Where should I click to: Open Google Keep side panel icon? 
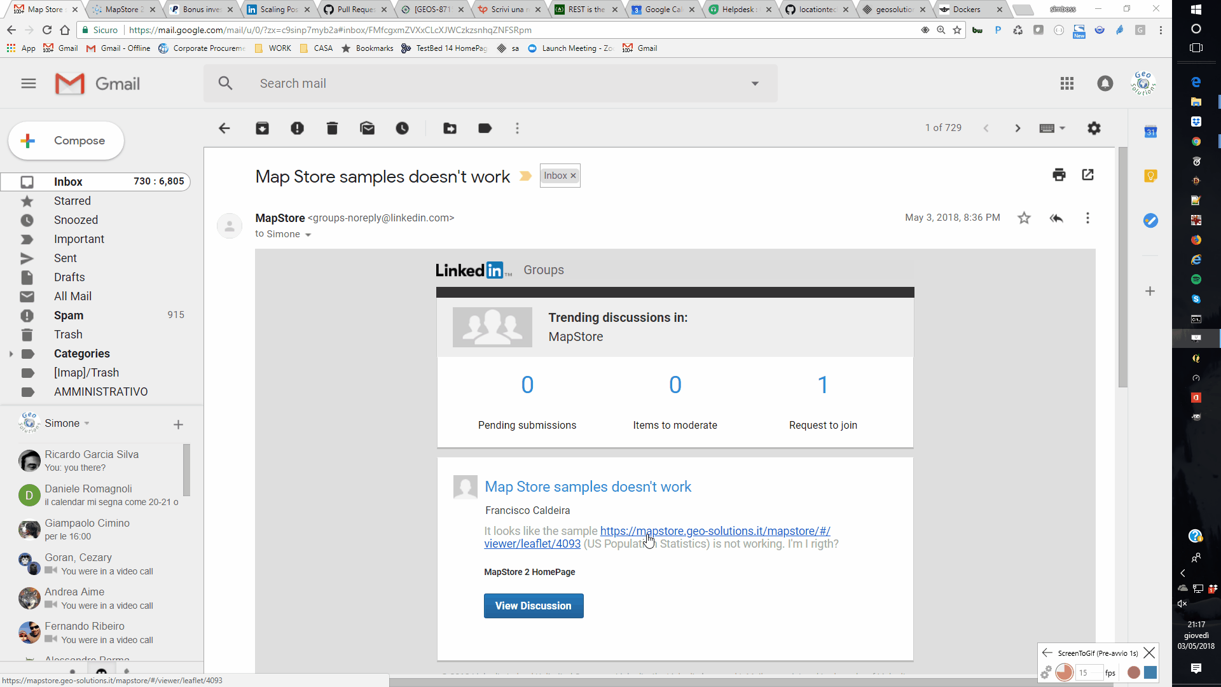click(1150, 176)
